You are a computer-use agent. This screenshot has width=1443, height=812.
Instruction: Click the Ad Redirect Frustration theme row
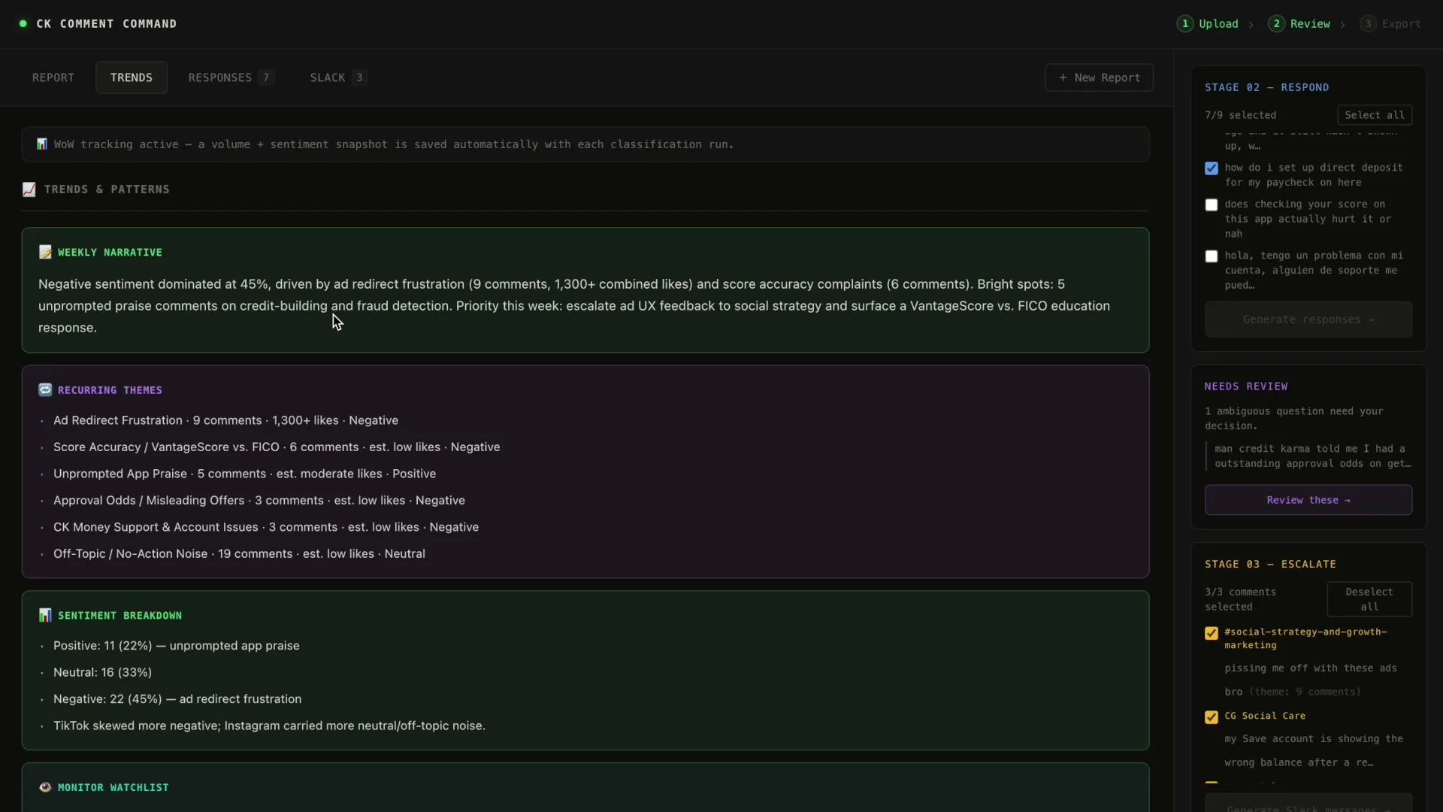(x=225, y=420)
